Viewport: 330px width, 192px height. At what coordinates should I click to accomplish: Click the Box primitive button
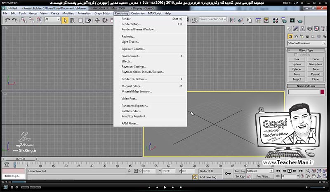pyautogui.click(x=297, y=59)
